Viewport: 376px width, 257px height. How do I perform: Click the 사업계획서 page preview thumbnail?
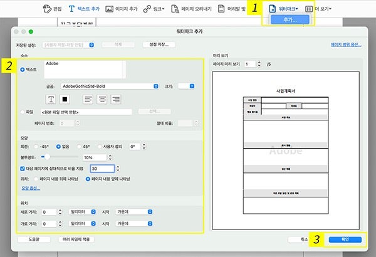(x=286, y=150)
